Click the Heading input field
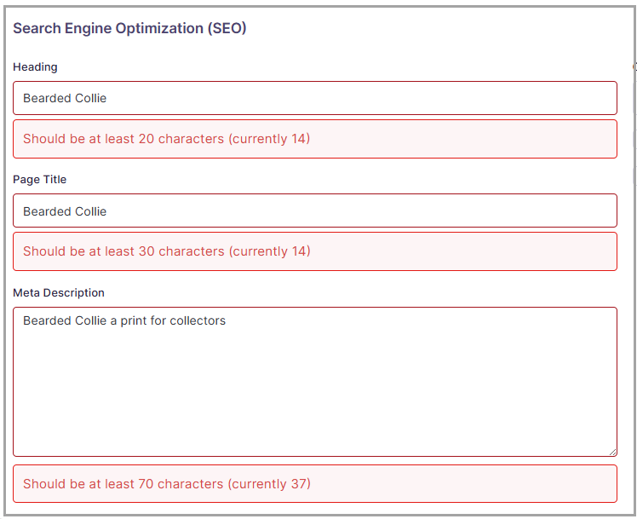 coord(315,98)
